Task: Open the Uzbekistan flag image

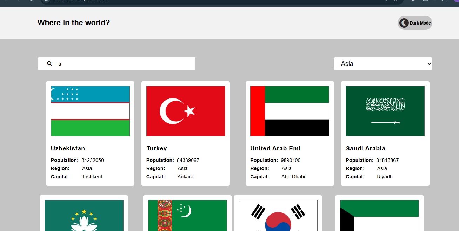Action: tap(90, 111)
